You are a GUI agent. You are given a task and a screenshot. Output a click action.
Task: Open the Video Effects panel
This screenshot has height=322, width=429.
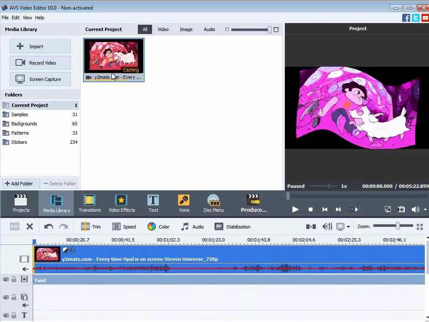122,203
